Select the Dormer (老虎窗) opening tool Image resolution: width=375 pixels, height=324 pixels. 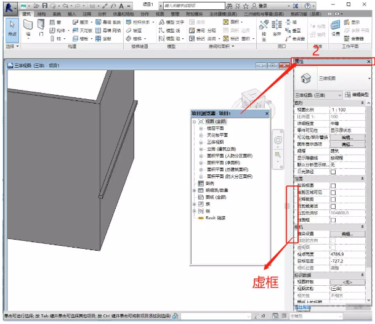click(295, 39)
